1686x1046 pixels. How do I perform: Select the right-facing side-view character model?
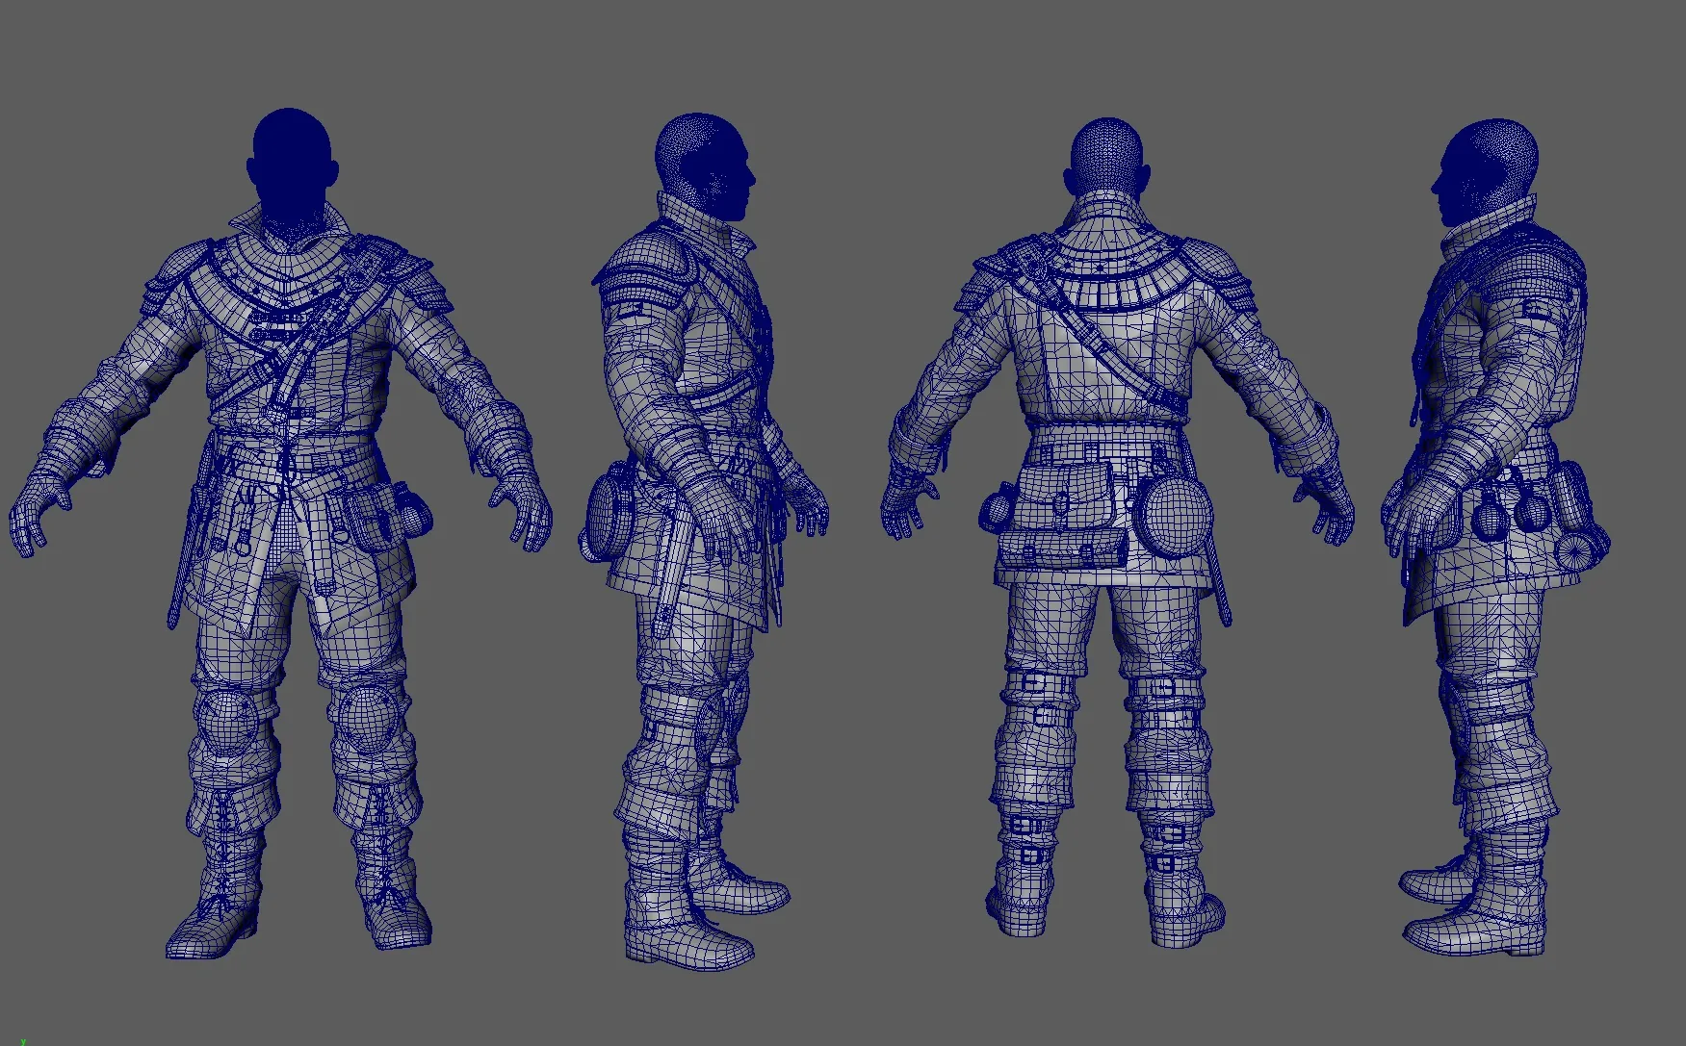click(x=703, y=544)
